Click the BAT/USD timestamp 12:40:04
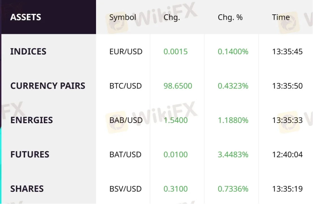 [x=287, y=155]
